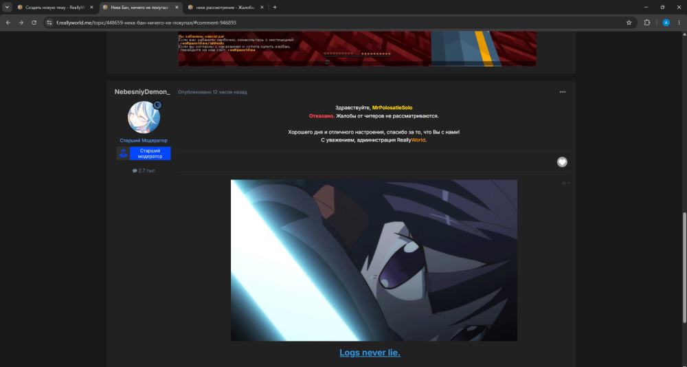
Task: Open NebesniyDemon_ avatar image
Action: (144, 117)
